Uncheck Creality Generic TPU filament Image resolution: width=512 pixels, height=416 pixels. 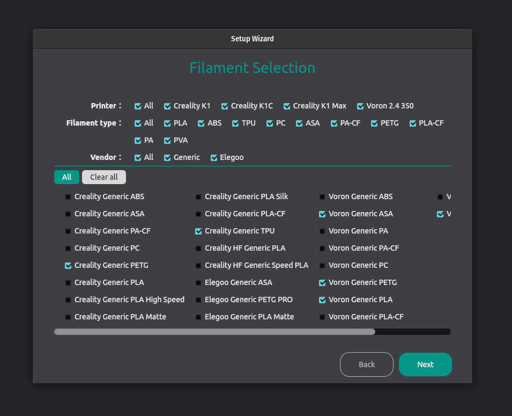(198, 231)
